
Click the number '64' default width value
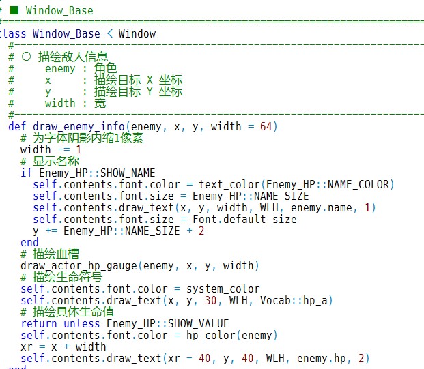[266, 126]
